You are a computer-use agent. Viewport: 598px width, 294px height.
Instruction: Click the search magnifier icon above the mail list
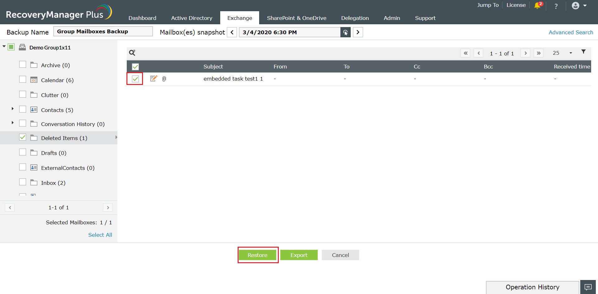(132, 53)
